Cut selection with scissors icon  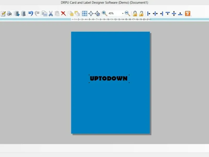51,14
